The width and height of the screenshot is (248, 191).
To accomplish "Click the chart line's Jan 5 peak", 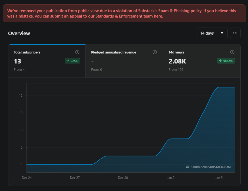I will click(219, 87).
